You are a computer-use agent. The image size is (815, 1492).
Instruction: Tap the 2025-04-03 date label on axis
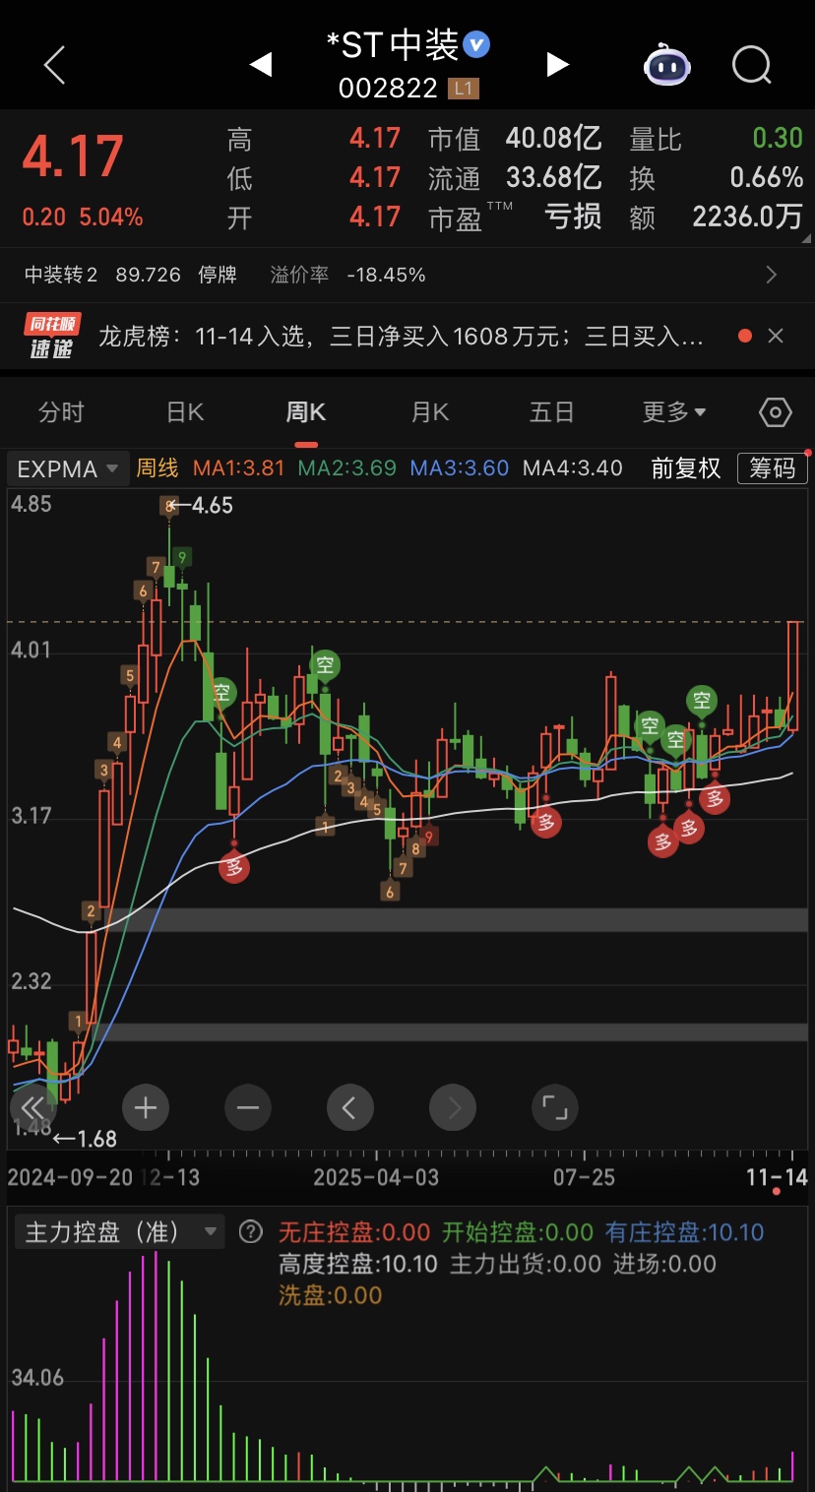point(376,1177)
